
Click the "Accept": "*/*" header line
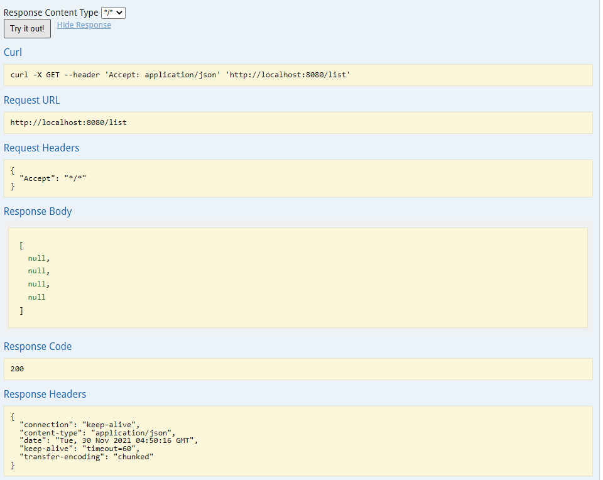pyautogui.click(x=53, y=178)
